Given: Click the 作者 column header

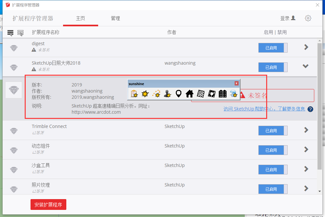Looking at the screenshot, I should click(172, 32).
